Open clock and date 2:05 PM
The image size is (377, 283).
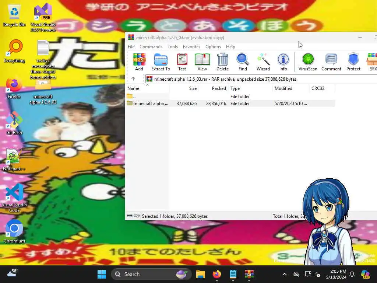336,274
